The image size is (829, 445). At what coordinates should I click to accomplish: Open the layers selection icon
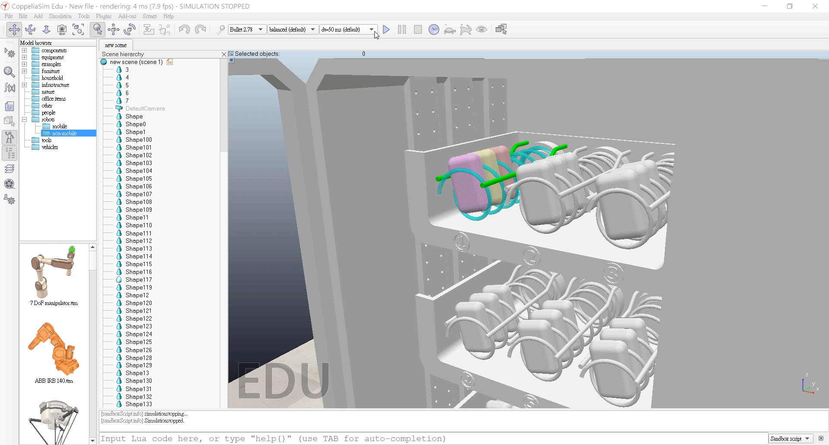(x=9, y=168)
